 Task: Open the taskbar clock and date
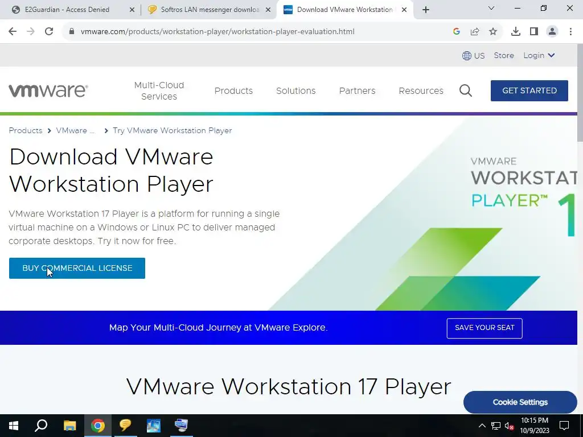(535, 426)
